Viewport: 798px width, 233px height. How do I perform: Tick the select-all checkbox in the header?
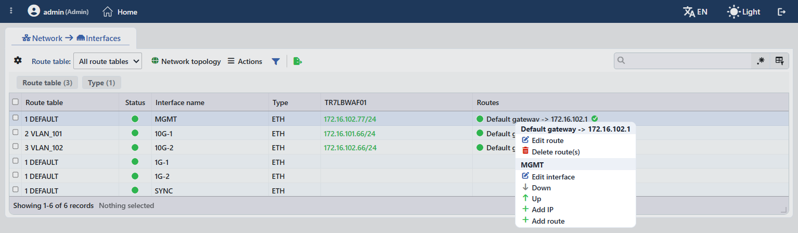(15, 102)
